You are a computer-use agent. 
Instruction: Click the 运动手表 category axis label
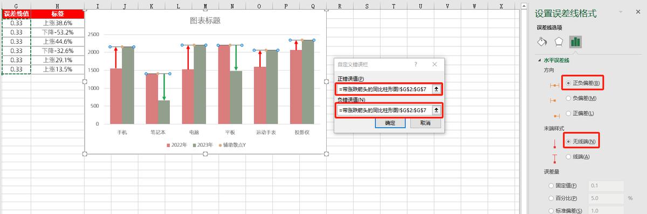[266, 132]
